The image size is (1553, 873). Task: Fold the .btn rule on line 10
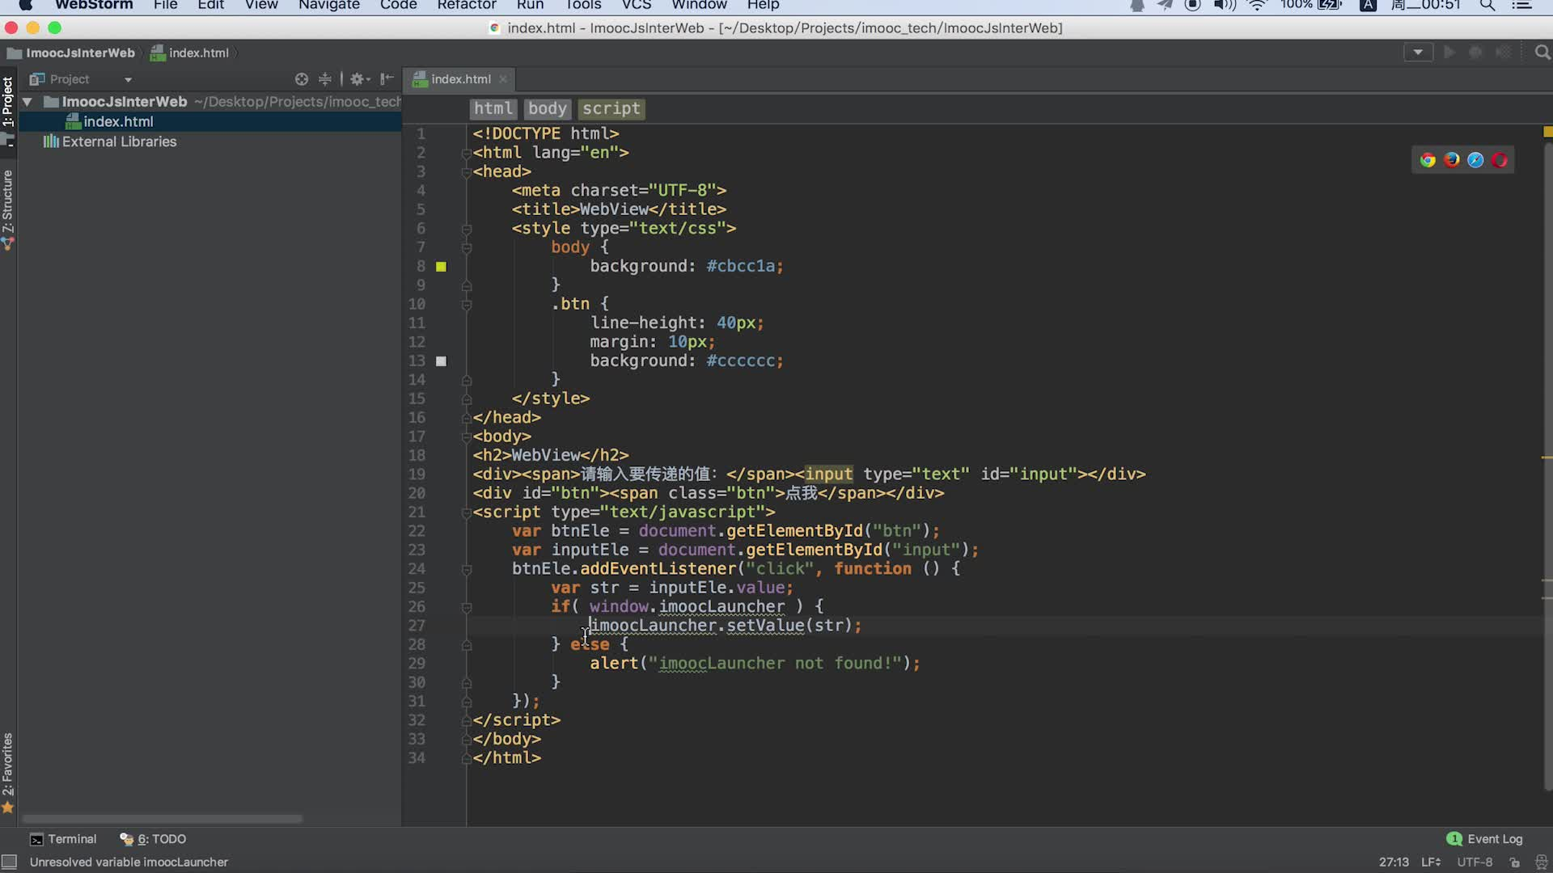(x=467, y=305)
